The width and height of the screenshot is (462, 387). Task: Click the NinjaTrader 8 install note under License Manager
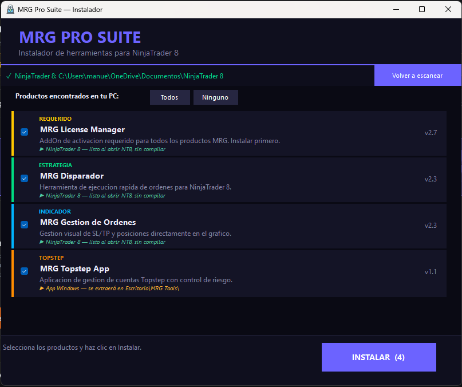(102, 149)
